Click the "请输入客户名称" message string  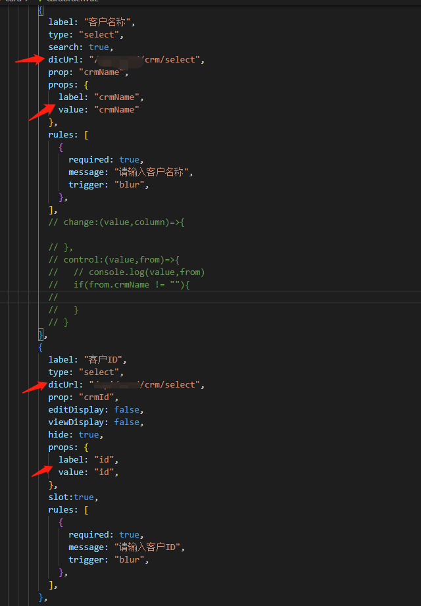pyautogui.click(x=153, y=172)
